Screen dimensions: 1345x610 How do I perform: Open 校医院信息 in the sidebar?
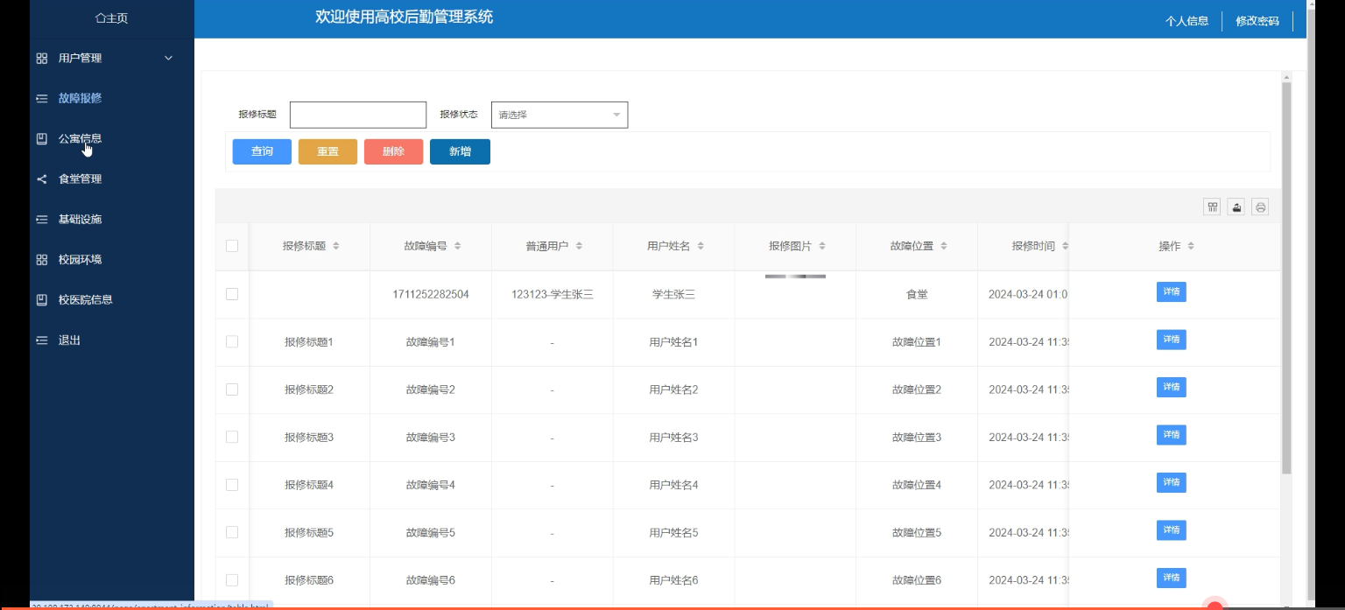pyautogui.click(x=85, y=299)
